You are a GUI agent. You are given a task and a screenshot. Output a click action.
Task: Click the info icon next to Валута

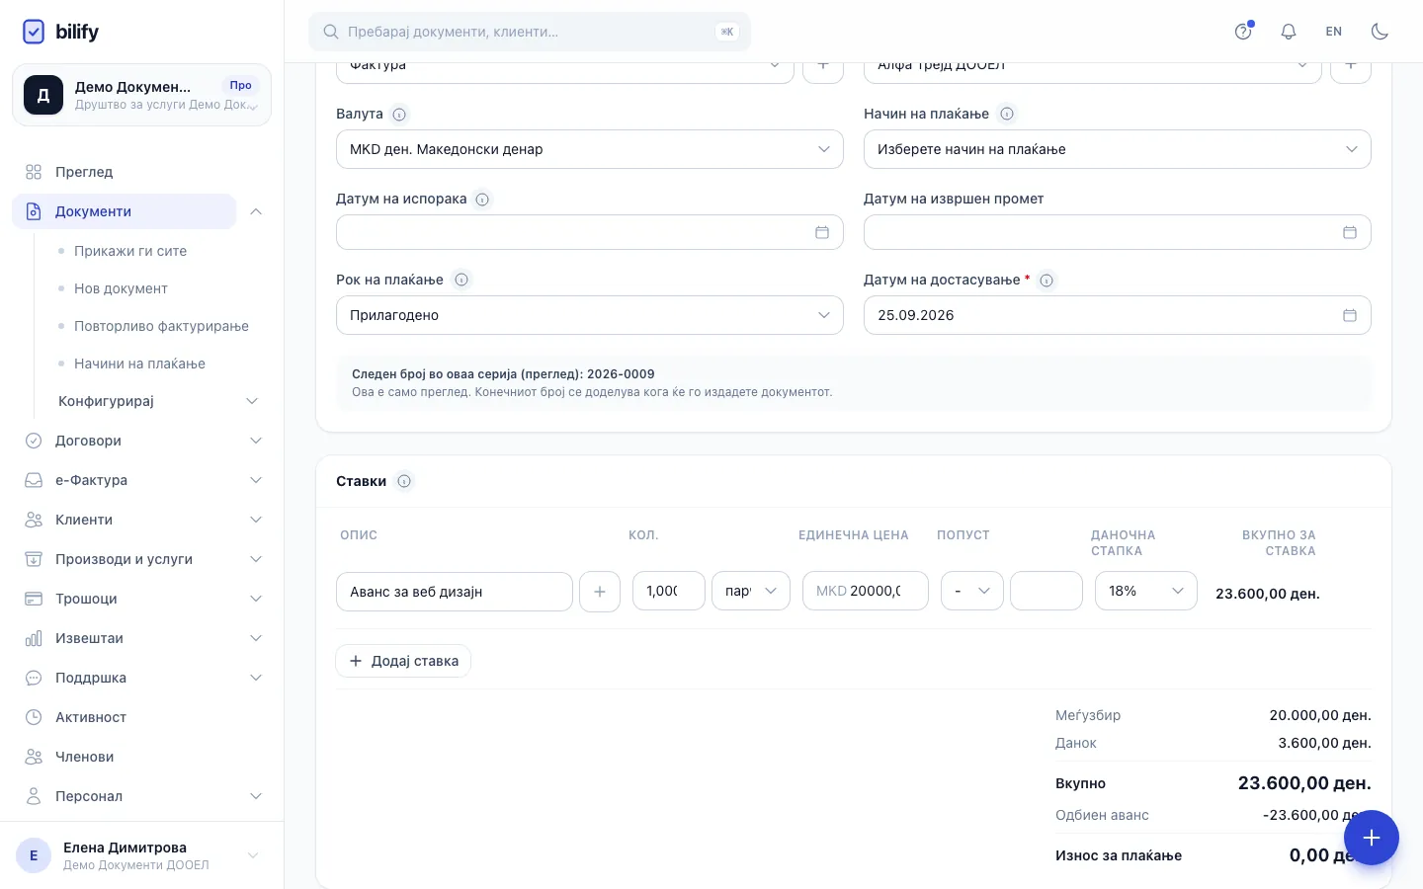point(399,115)
